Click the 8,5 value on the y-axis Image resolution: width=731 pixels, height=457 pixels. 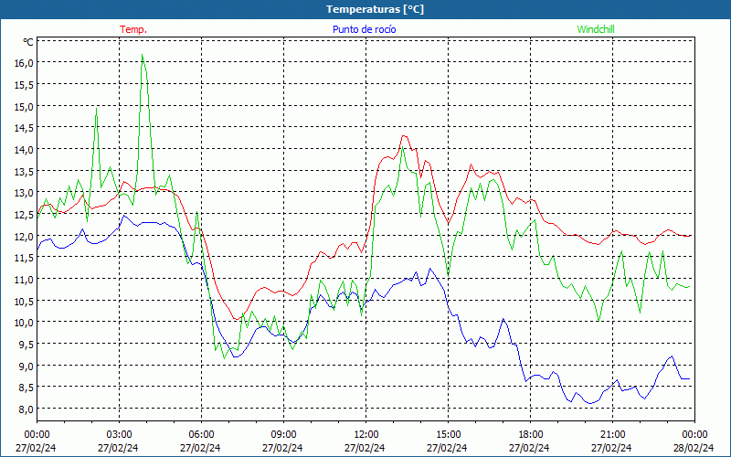[x=26, y=387]
